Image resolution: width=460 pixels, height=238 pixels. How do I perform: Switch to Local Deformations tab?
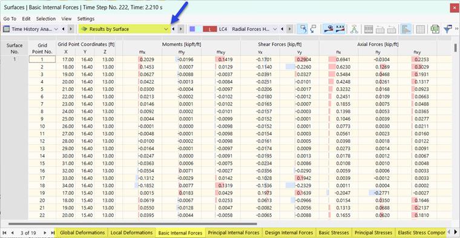(131, 233)
